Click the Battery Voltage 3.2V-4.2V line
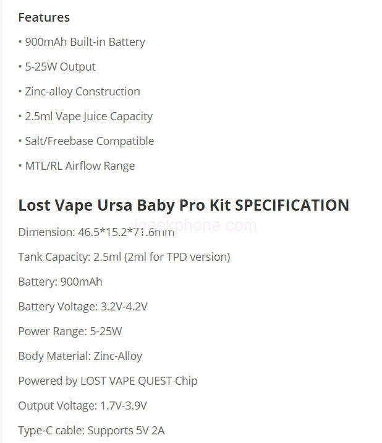The width and height of the screenshot is (382, 443). (83, 307)
